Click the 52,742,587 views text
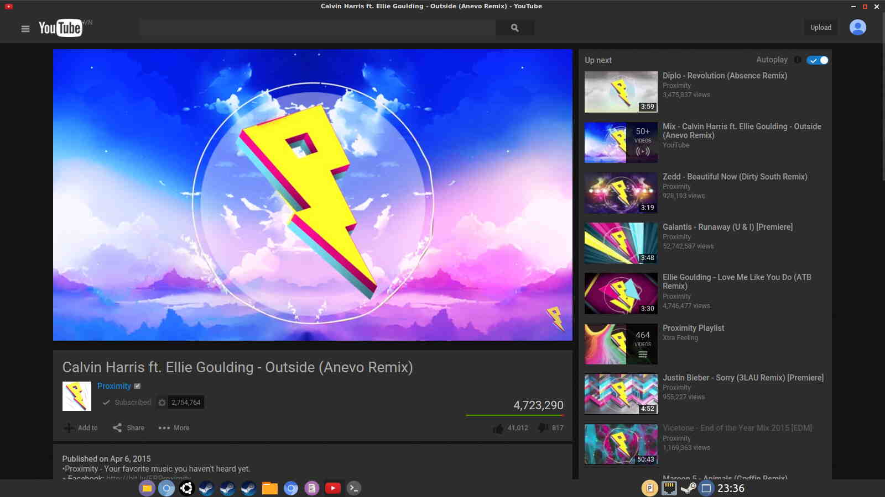Screen dimensions: 885x497 pos(688,246)
